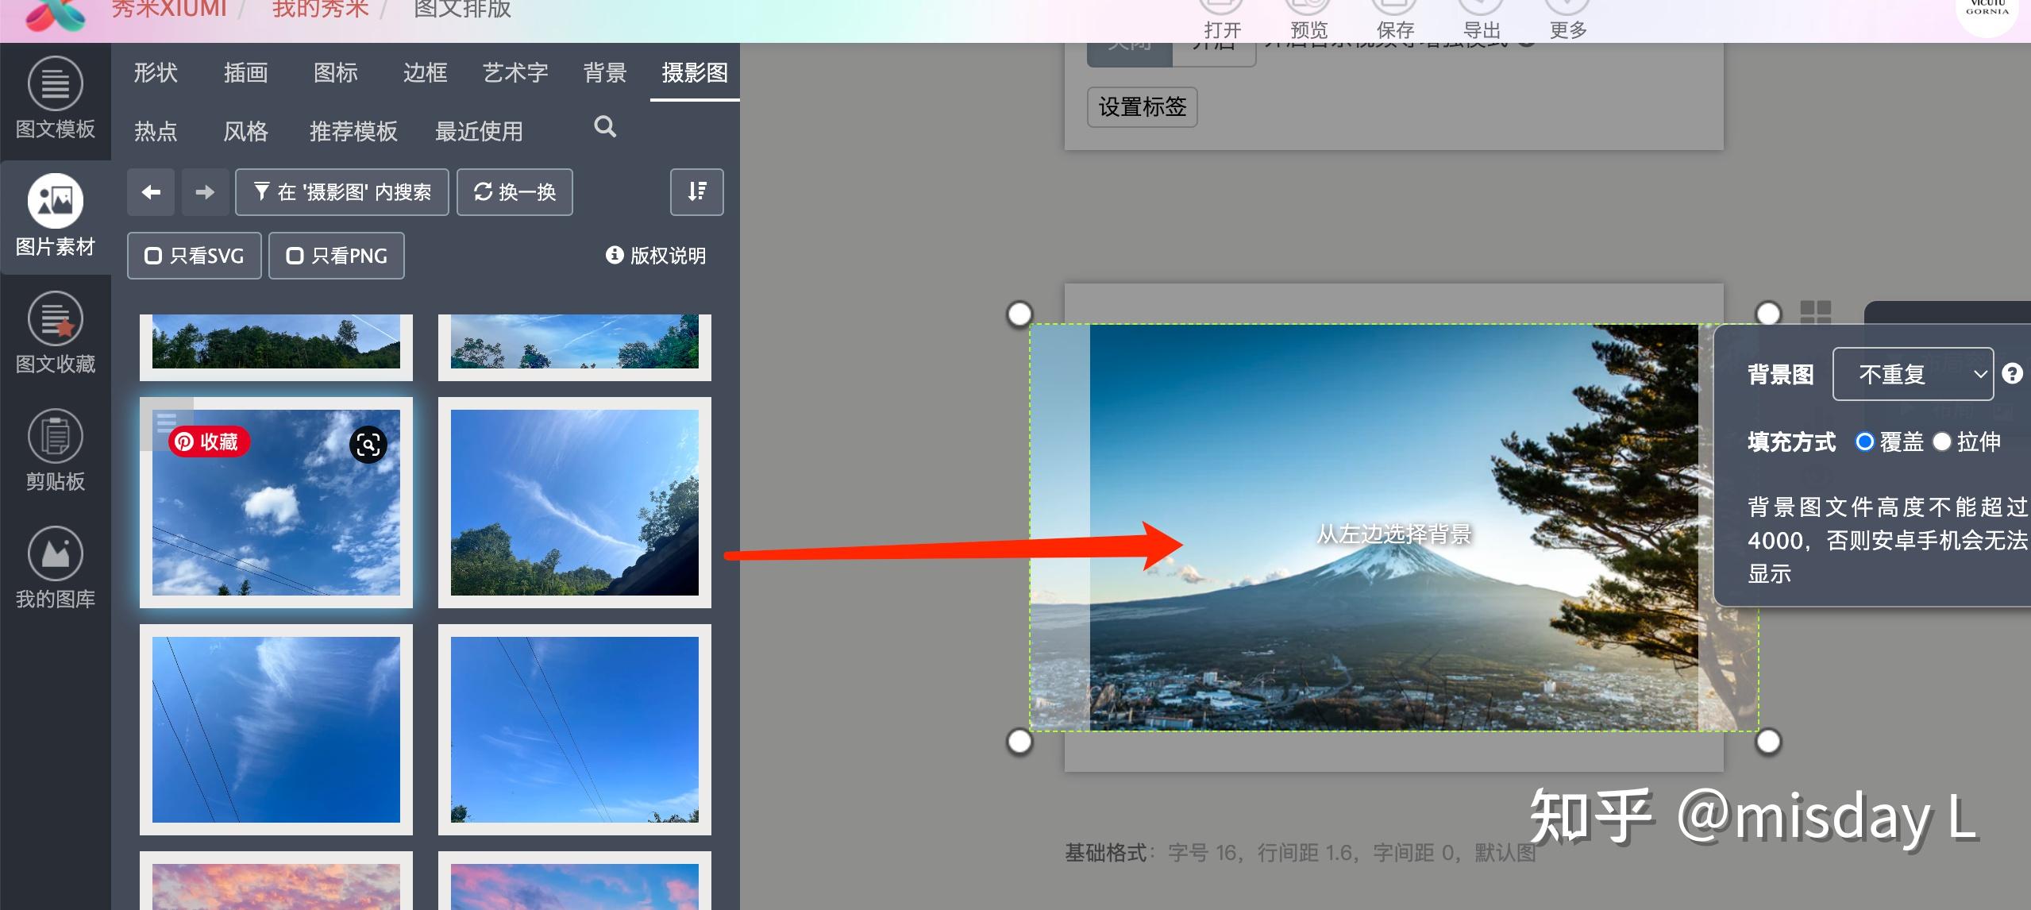The height and width of the screenshot is (910, 2031).
Task: Open 我的图库 in the sidebar
Action: pyautogui.click(x=55, y=569)
